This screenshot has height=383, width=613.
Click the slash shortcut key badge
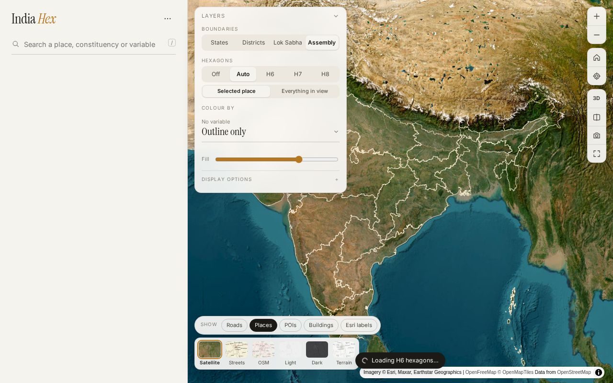pos(172,43)
